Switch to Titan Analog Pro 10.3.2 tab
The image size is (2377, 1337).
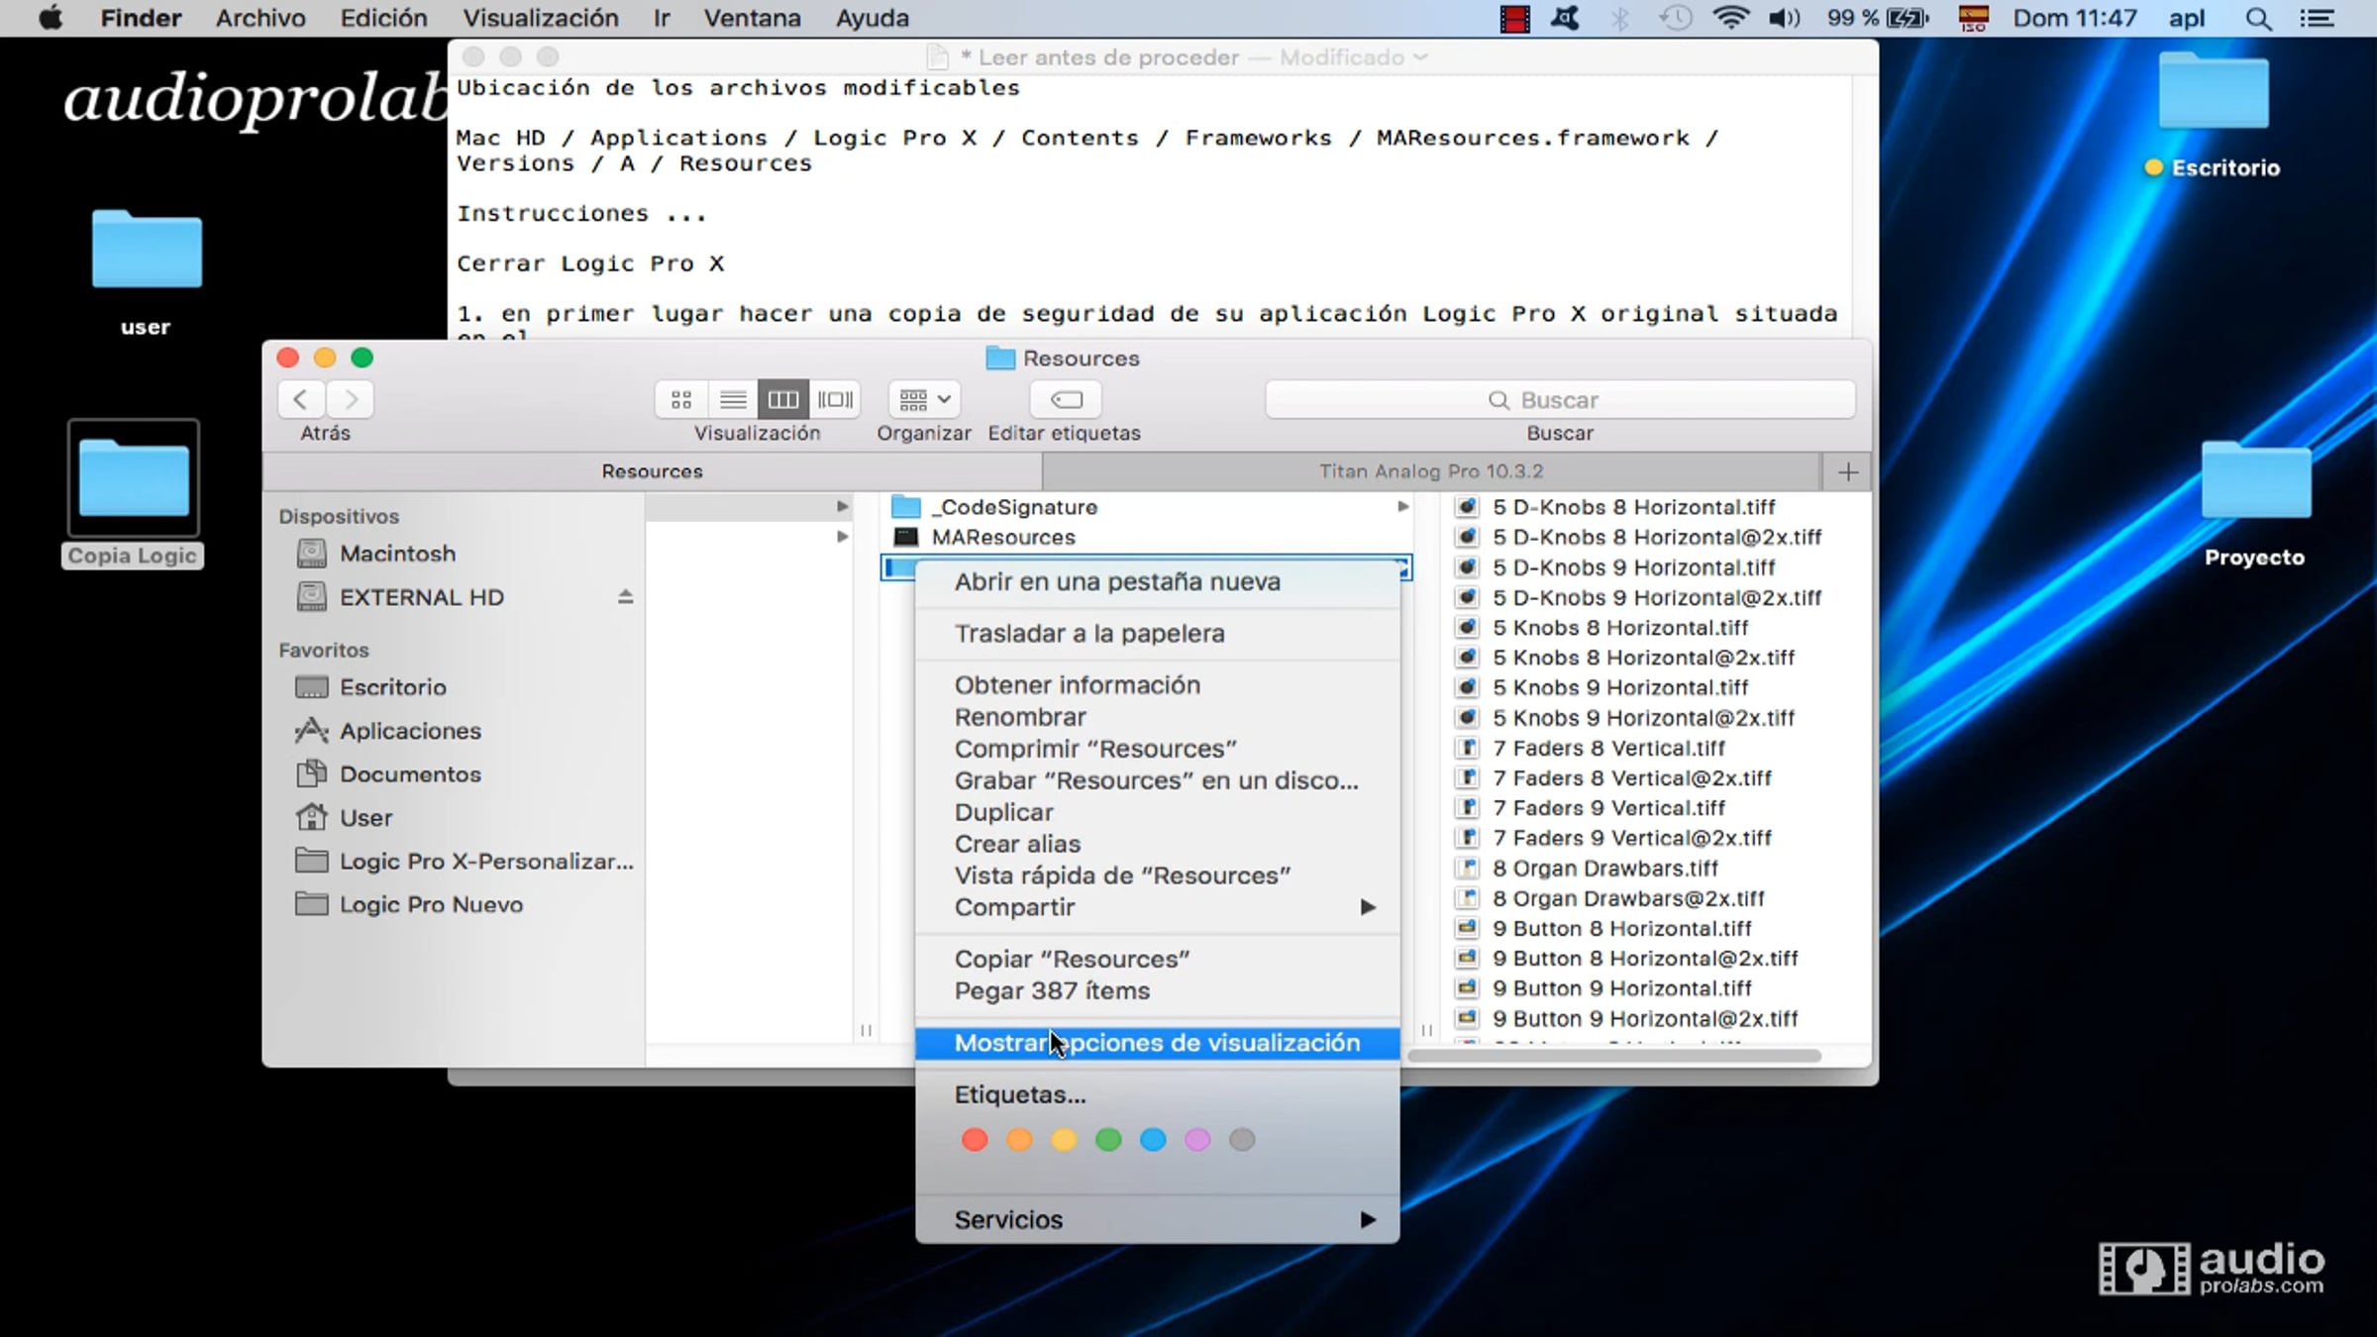[1430, 471]
